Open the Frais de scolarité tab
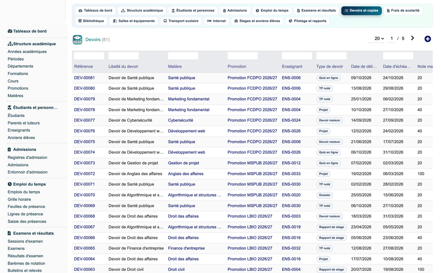The image size is (441, 273). pos(403,11)
